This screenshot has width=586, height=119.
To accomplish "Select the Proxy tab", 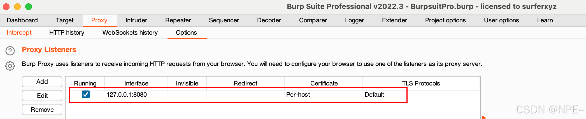I will click(x=99, y=20).
